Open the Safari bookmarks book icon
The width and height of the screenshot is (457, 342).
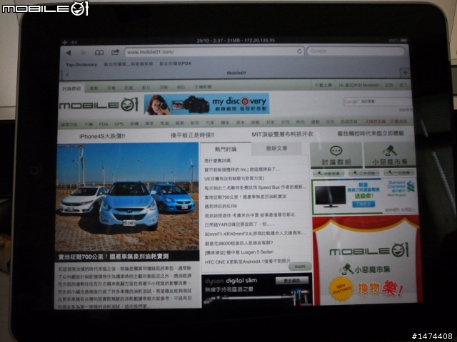[99, 53]
